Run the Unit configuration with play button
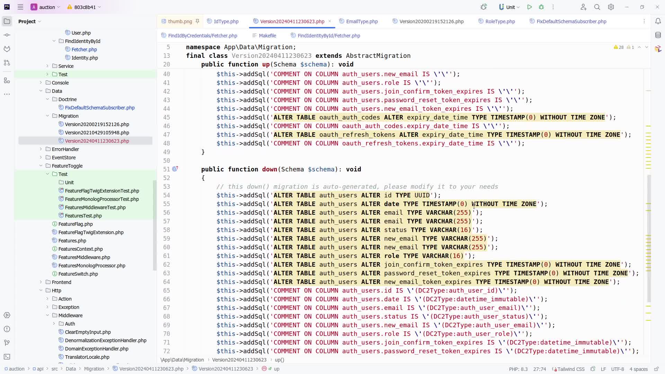665x374 pixels. (530, 7)
